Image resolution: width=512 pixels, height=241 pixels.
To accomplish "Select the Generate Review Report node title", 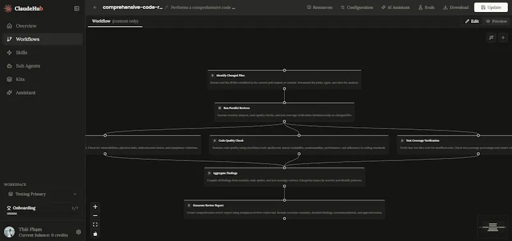I will tap(209, 205).
